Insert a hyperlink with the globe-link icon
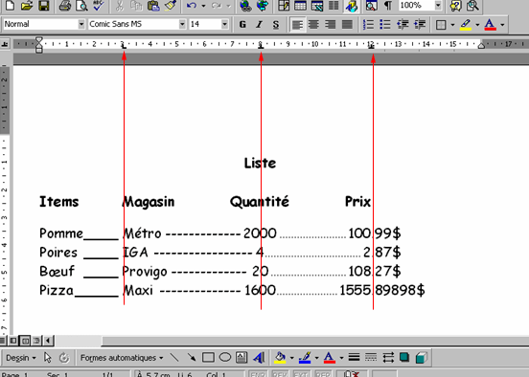 (246, 5)
